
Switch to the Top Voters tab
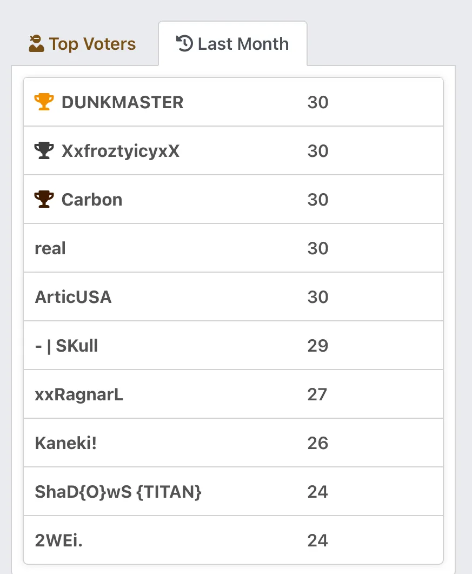pos(82,44)
